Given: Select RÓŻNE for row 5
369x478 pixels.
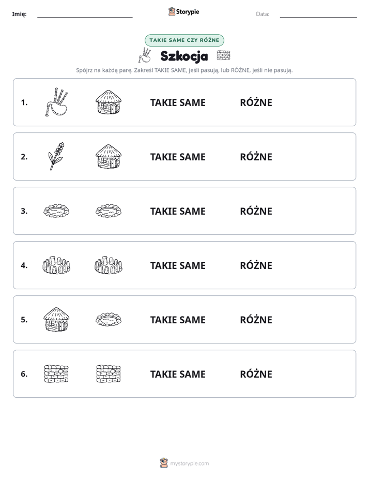Looking at the screenshot, I should (x=256, y=320).
